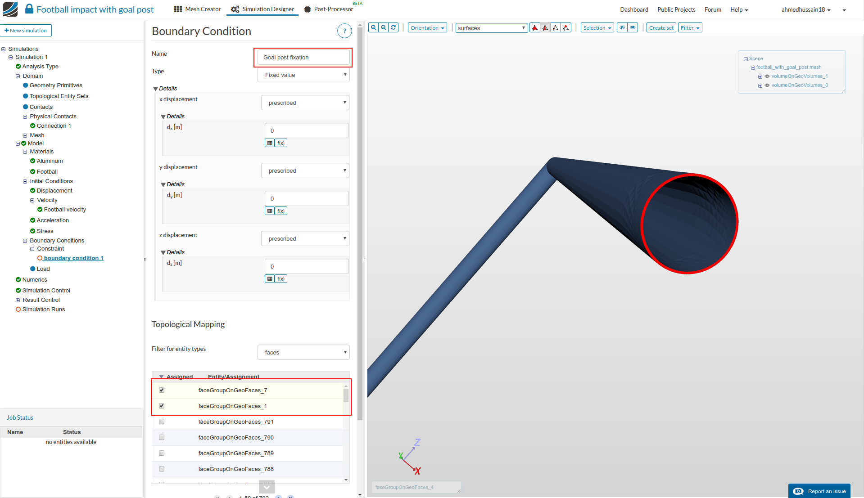The width and height of the screenshot is (864, 498).
Task: Zoom in on the 3D viewer
Action: pyautogui.click(x=374, y=28)
